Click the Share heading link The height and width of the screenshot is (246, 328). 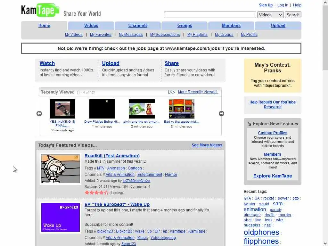click(172, 63)
